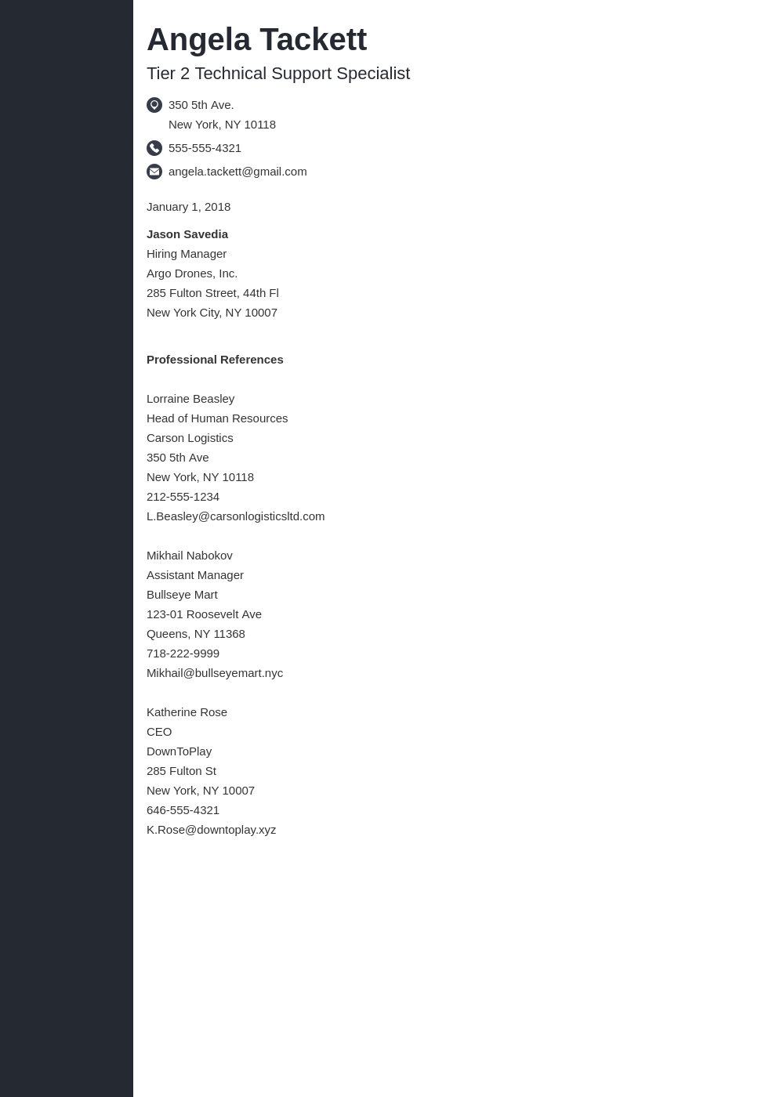Screen dimensions: 776x1097
Task: Select the January 1, 2018 date
Action: point(188,207)
